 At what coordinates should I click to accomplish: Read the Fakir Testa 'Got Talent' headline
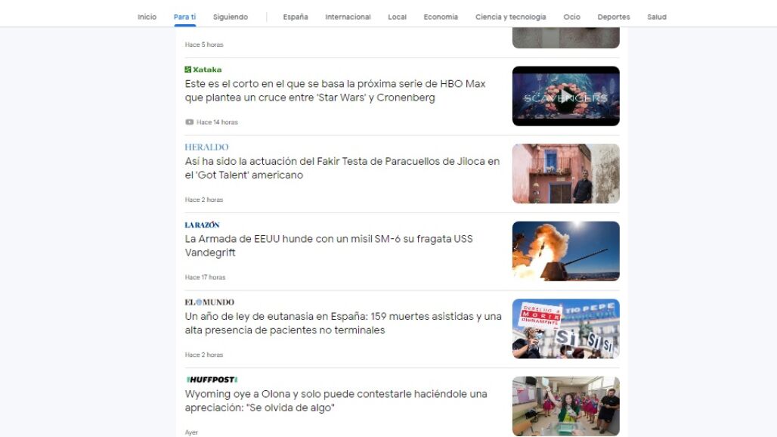pyautogui.click(x=342, y=168)
